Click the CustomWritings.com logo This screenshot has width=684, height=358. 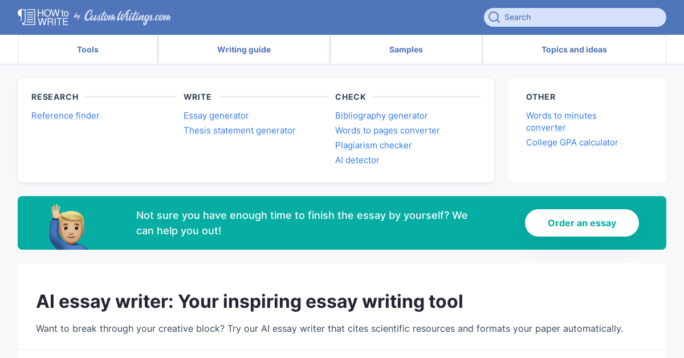coord(127,17)
